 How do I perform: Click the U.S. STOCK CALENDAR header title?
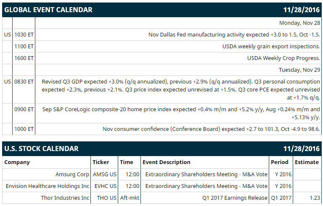click(x=41, y=149)
